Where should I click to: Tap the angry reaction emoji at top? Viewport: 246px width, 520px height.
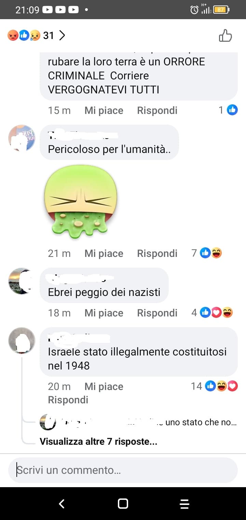tap(13, 35)
